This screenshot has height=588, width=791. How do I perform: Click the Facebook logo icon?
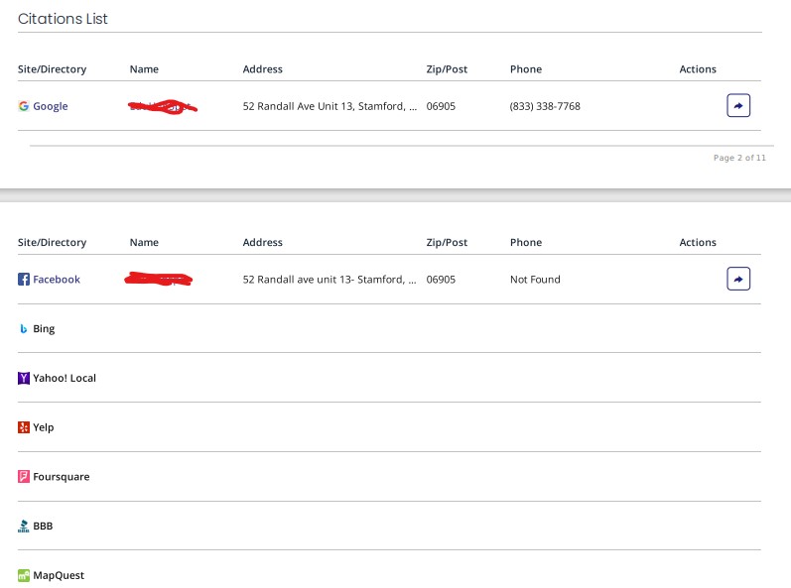24,280
